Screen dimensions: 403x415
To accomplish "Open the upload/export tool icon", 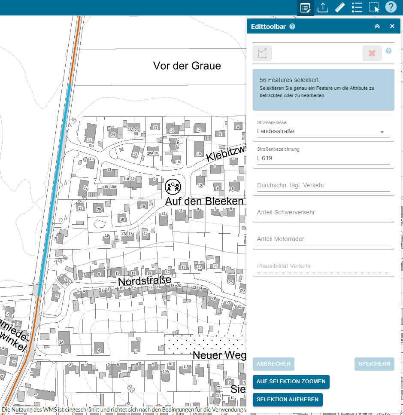I will (x=323, y=8).
